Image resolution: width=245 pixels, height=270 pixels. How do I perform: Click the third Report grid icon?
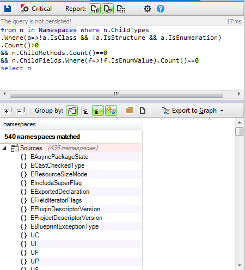[x=121, y=9]
